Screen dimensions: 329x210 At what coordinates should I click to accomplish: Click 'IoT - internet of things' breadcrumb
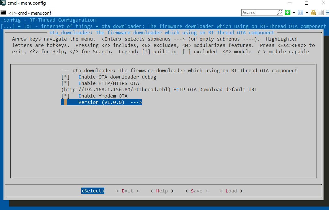coord(58,26)
